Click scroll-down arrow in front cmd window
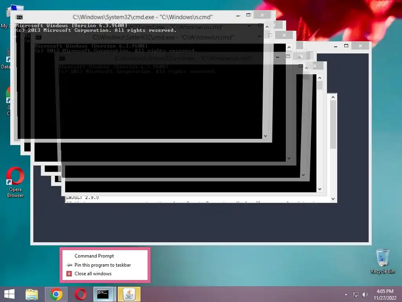The width and height of the screenshot is (402, 302). click(265, 136)
